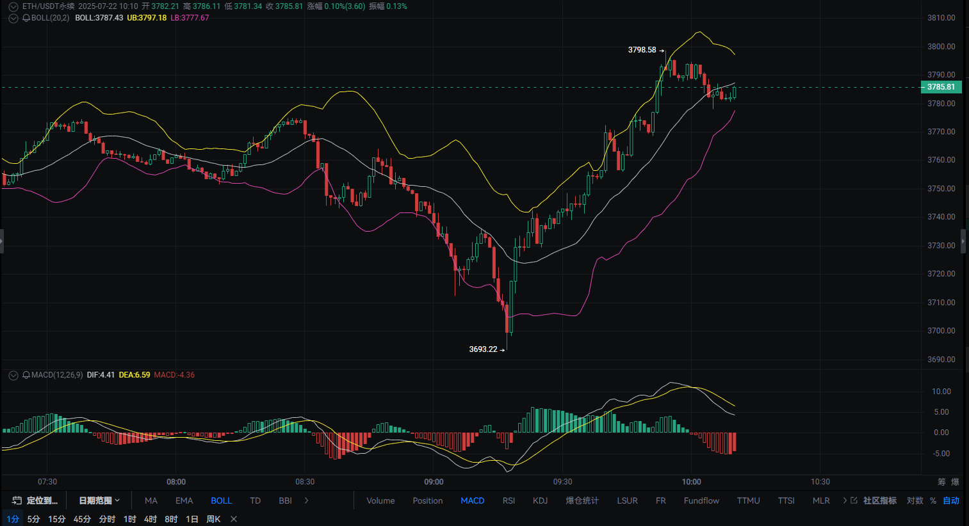This screenshot has height=526, width=969.
Task: Enable the 爆仓统计 liquidation indicator
Action: pyautogui.click(x=582, y=500)
